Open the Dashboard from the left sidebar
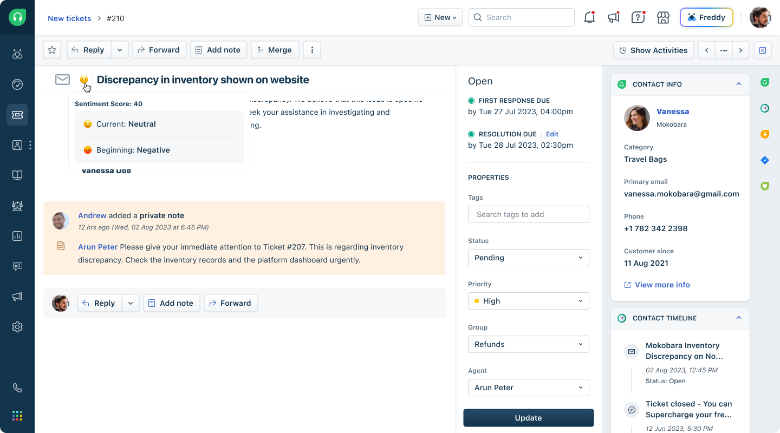780x433 pixels. pos(17,84)
